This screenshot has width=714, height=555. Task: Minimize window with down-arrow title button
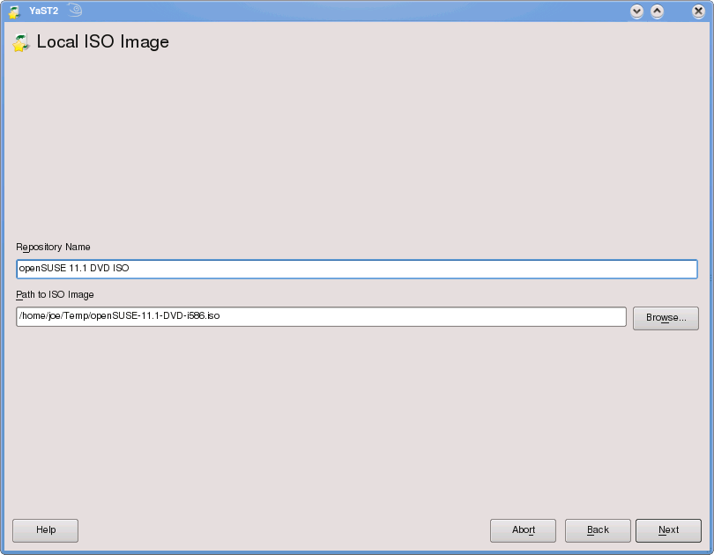(x=636, y=11)
